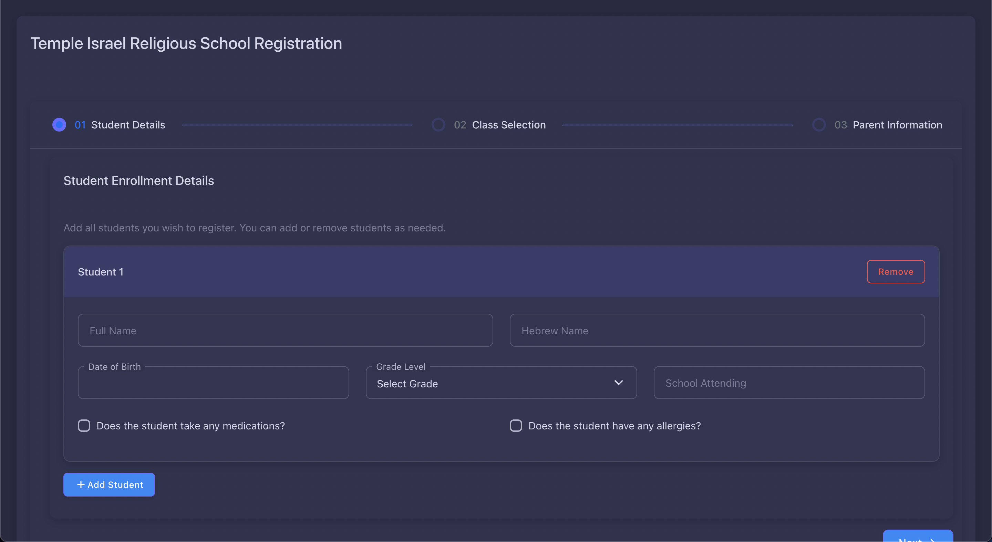This screenshot has height=542, width=992.
Task: Click the Parent Information step circle icon
Action: pos(819,125)
